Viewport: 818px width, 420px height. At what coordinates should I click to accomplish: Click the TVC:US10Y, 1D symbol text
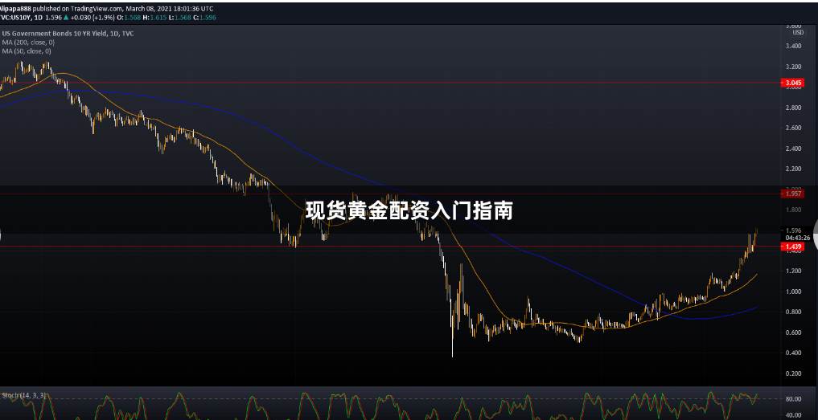pos(21,17)
